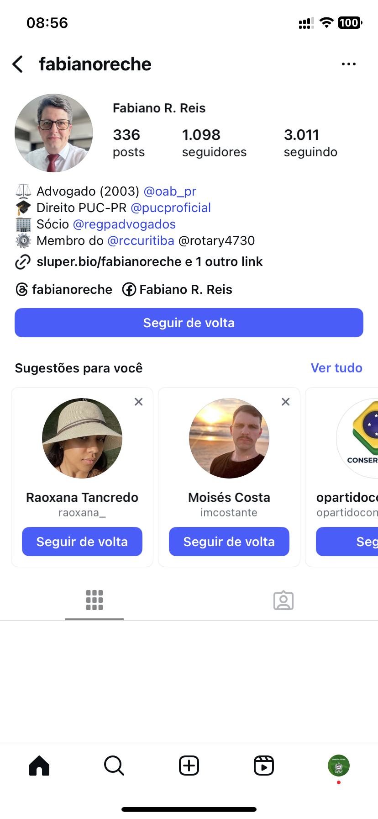View Fabiano's profile picture
378x819 pixels.
click(x=54, y=133)
